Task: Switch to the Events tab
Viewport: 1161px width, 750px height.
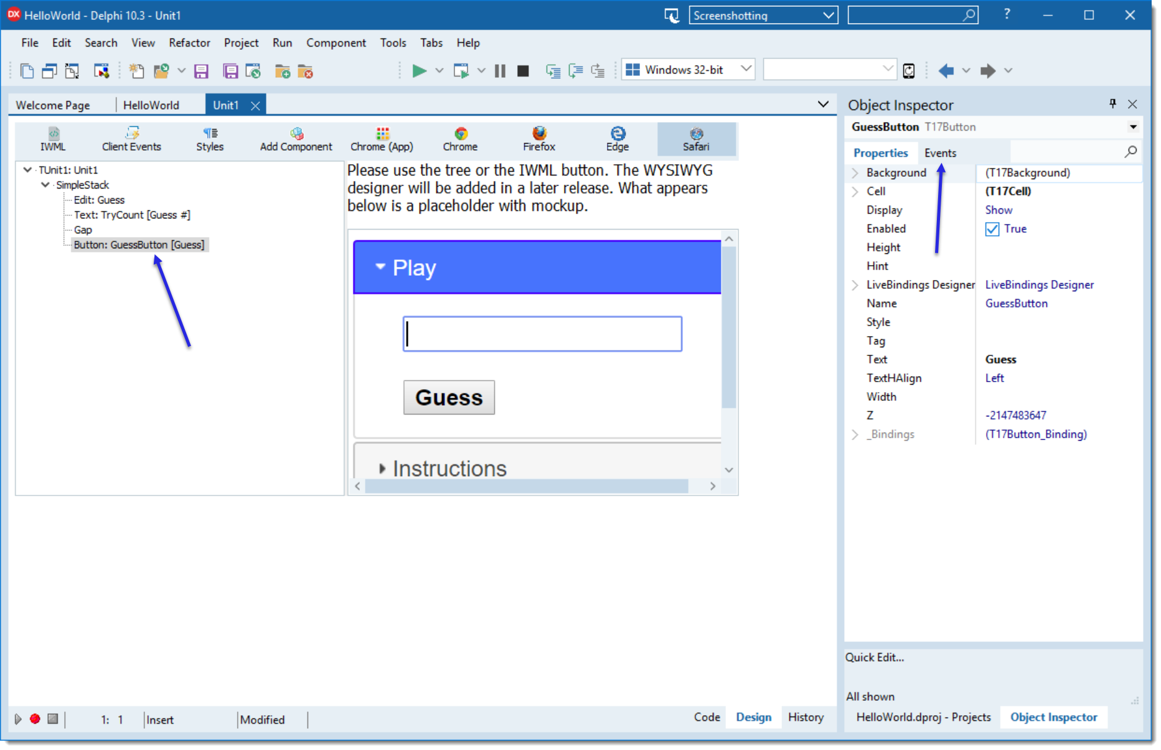Action: point(940,153)
